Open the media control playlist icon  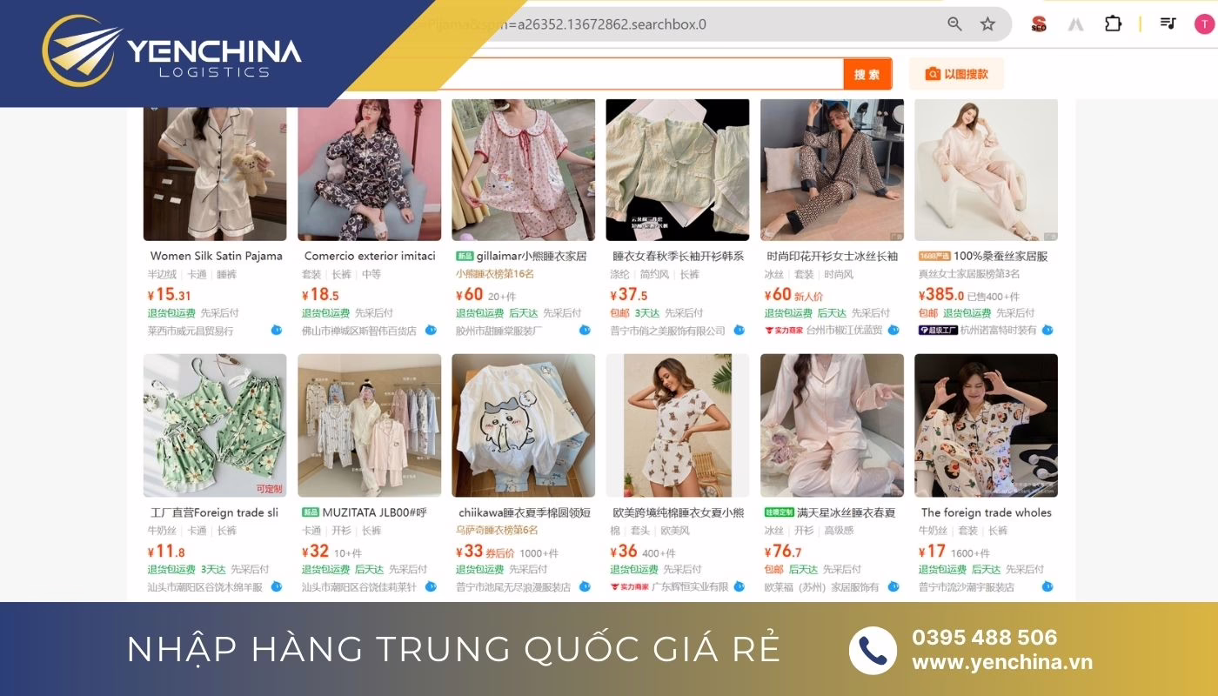(x=1168, y=23)
